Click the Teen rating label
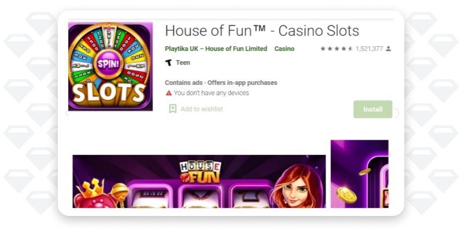 pyautogui.click(x=183, y=62)
